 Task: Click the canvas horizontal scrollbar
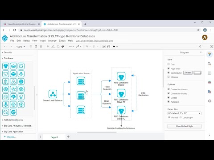coord(97,132)
